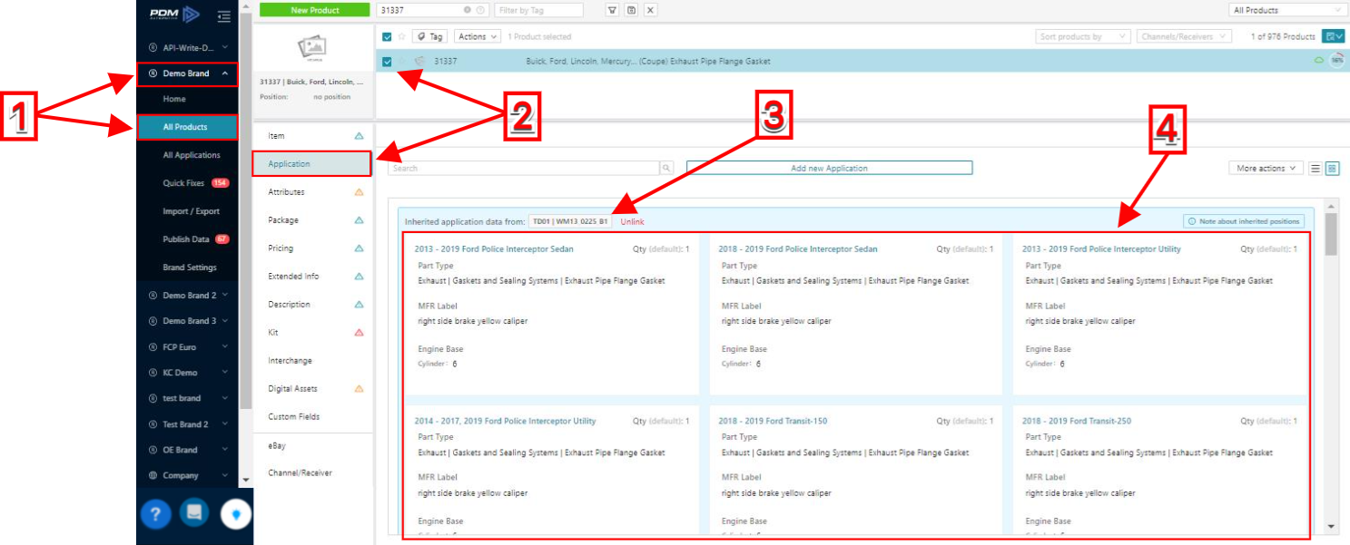Click the Kit red warning triangle

359,333
